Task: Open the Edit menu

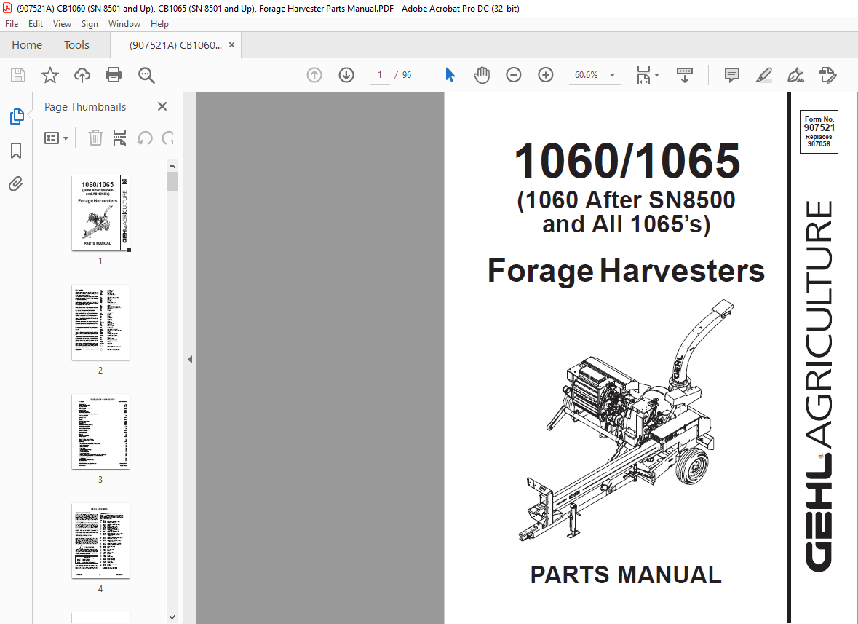Action: pos(36,24)
